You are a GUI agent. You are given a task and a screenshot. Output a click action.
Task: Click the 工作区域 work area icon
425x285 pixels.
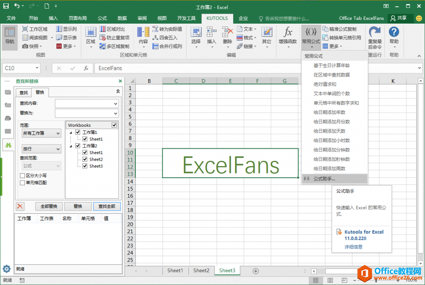click(x=25, y=29)
